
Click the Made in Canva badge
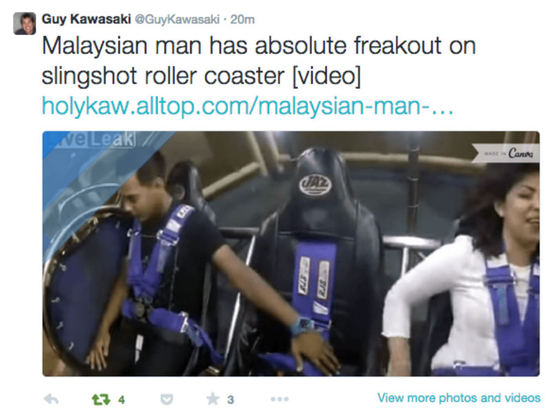[506, 153]
